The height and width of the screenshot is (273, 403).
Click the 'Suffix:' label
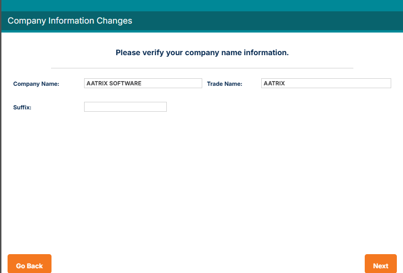[22, 108]
